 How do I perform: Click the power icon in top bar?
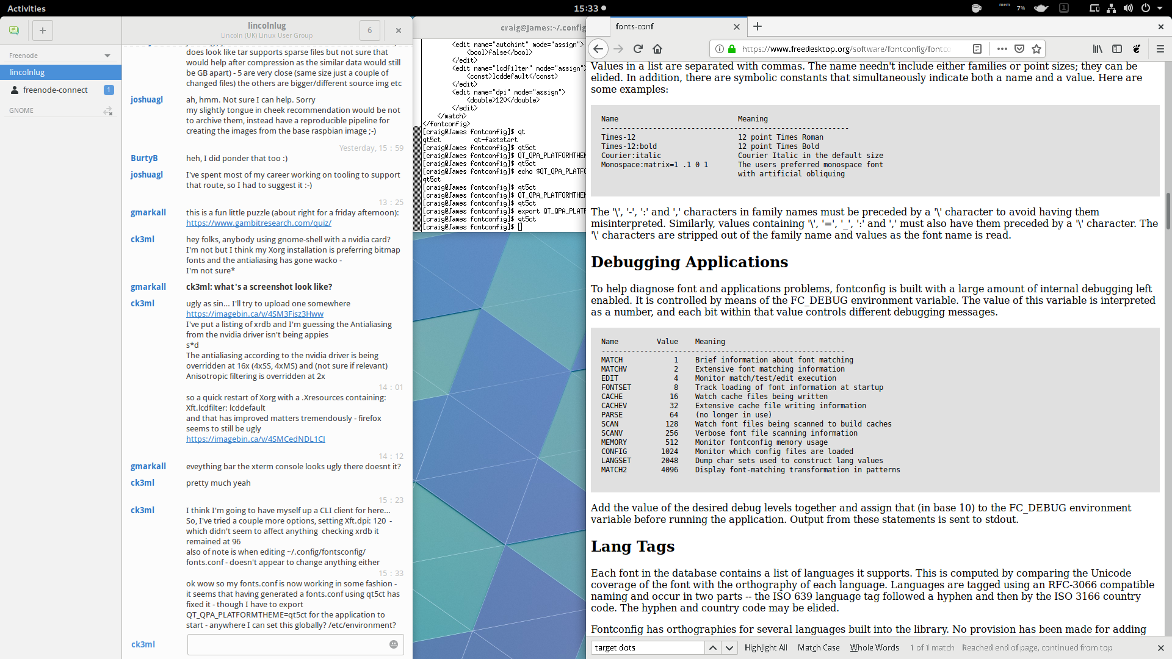(x=1145, y=9)
